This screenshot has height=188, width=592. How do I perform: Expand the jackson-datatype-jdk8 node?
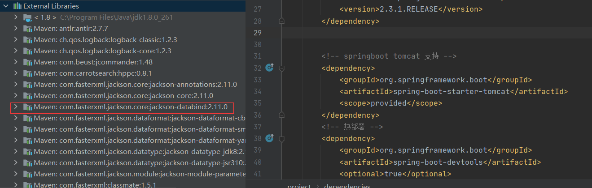[16, 152]
